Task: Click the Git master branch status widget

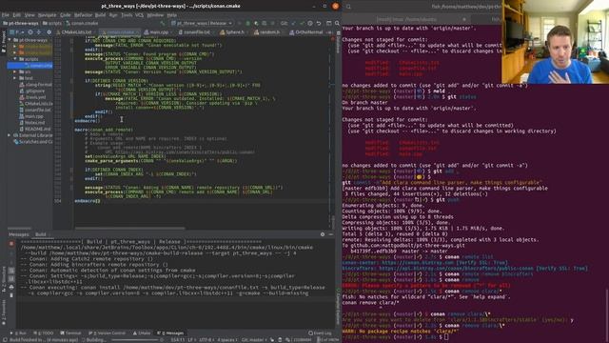Action: pyautogui.click(x=254, y=340)
